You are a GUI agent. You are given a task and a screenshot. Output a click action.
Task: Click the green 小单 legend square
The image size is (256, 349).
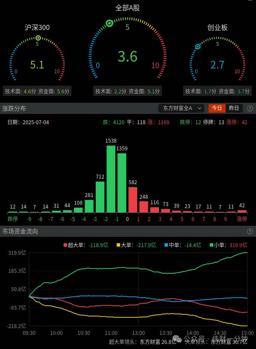212,245
